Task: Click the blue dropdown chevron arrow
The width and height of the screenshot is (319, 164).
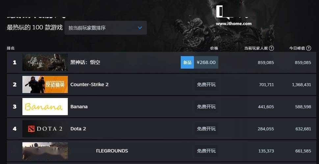Action: coord(140,28)
